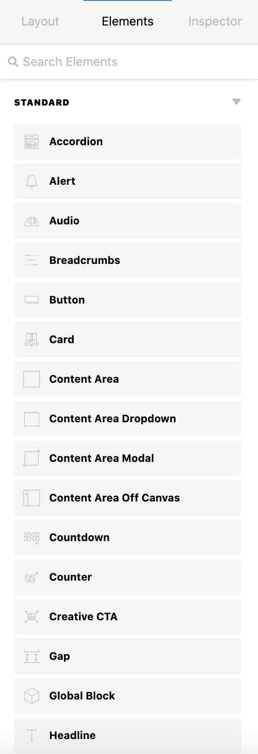
Task: Add a Button element
Action: 127,300
